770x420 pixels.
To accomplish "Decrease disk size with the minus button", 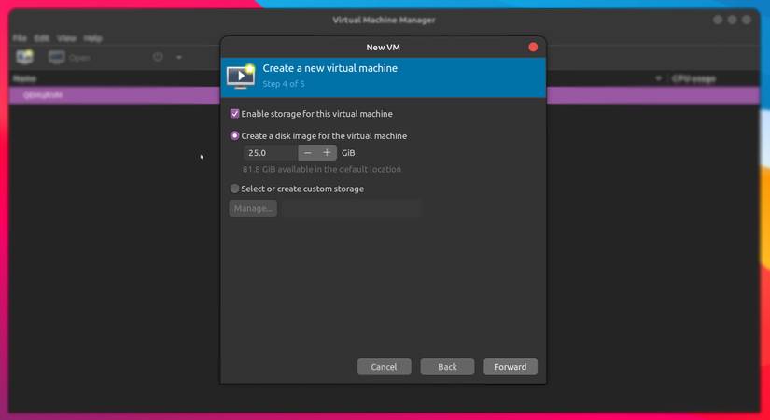I will pos(307,153).
